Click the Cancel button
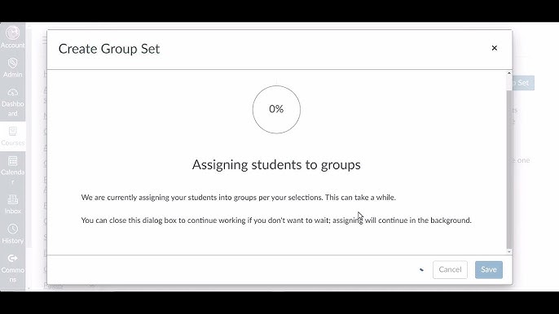The height and width of the screenshot is (314, 559). [450, 269]
